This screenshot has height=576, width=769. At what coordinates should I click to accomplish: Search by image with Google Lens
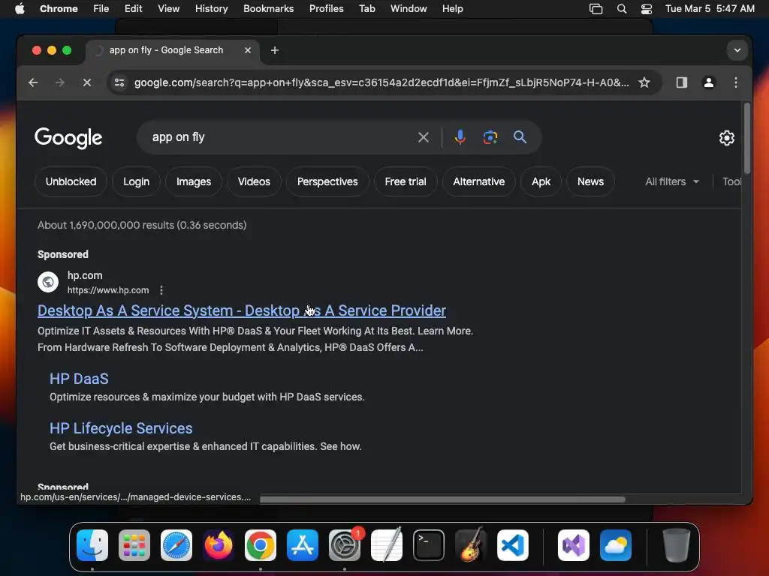pyautogui.click(x=490, y=138)
